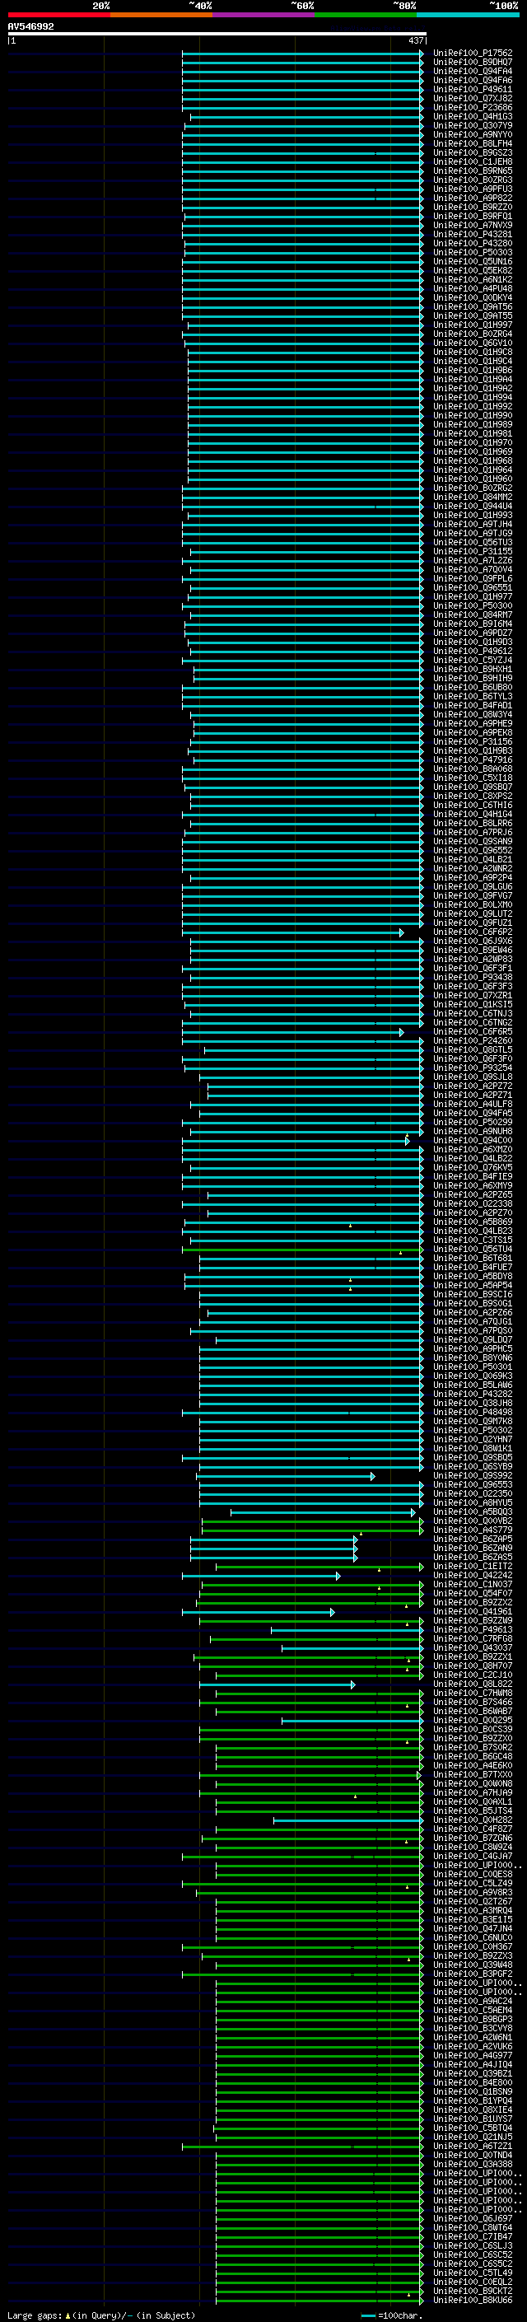Open hit UniRef100_B9DHQ7
This screenshot has height=2322, width=527.
point(472,63)
